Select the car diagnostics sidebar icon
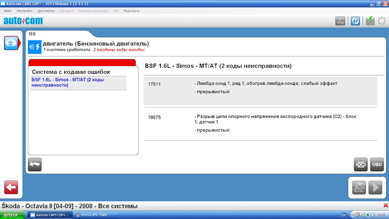Image resolution: width=389 pixels, height=219 pixels. click(11, 43)
